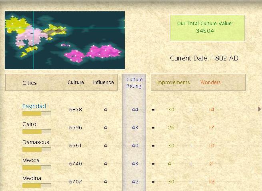The width and height of the screenshot is (262, 191).
Task: Click Damascus's wonders value 10
Action: coord(211,145)
